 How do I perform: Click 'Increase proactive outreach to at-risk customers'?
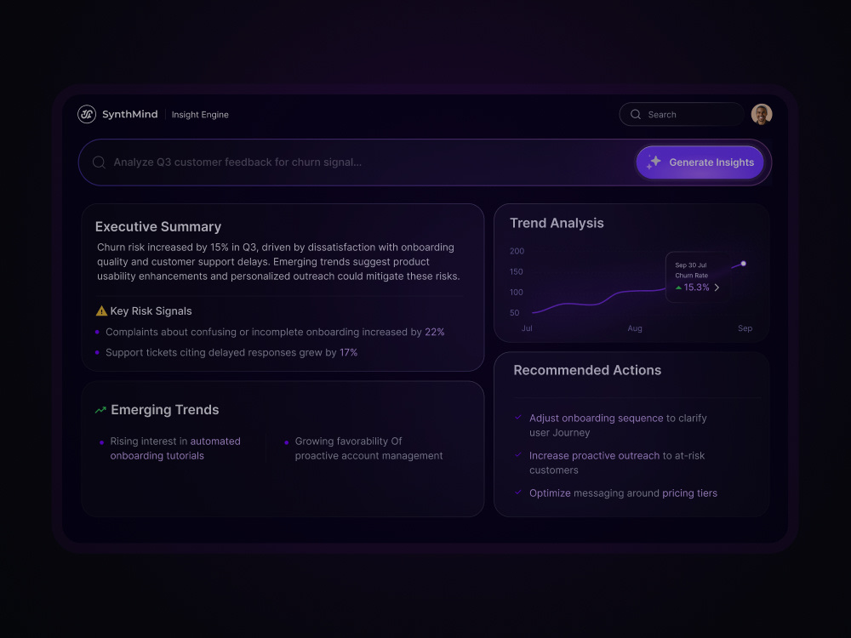(617, 463)
